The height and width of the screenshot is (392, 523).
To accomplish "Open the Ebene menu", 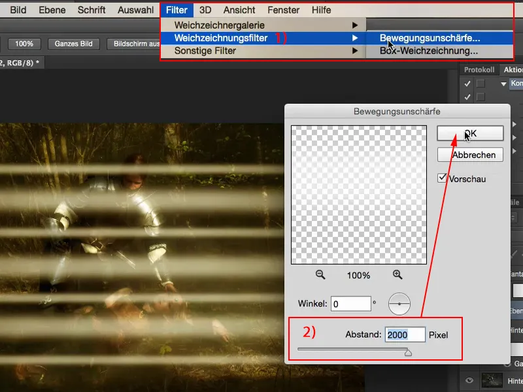I will coord(52,10).
